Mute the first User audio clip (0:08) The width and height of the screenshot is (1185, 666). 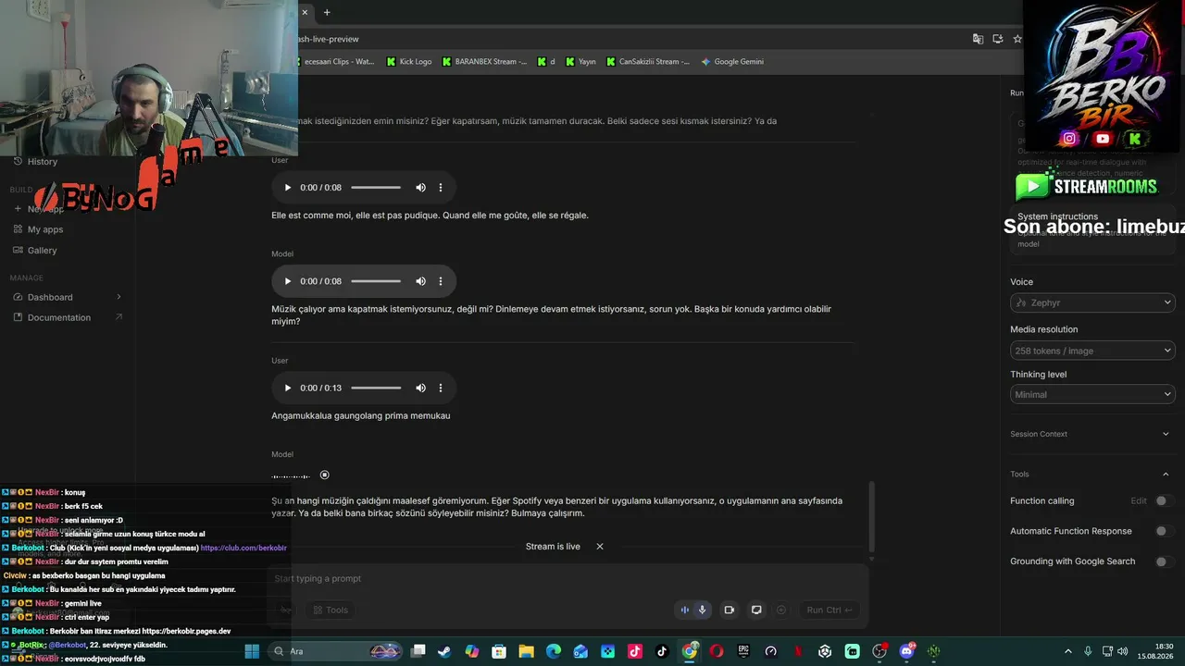pos(420,188)
